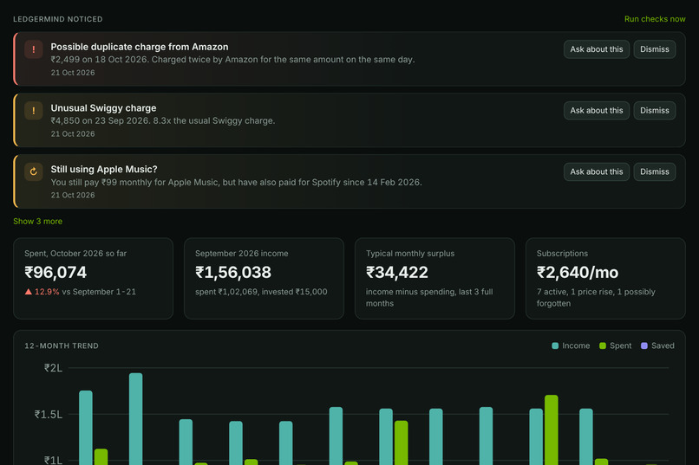This screenshot has height=465, width=699.
Task: Select the Still using Apple Music? title
Action: click(x=104, y=169)
